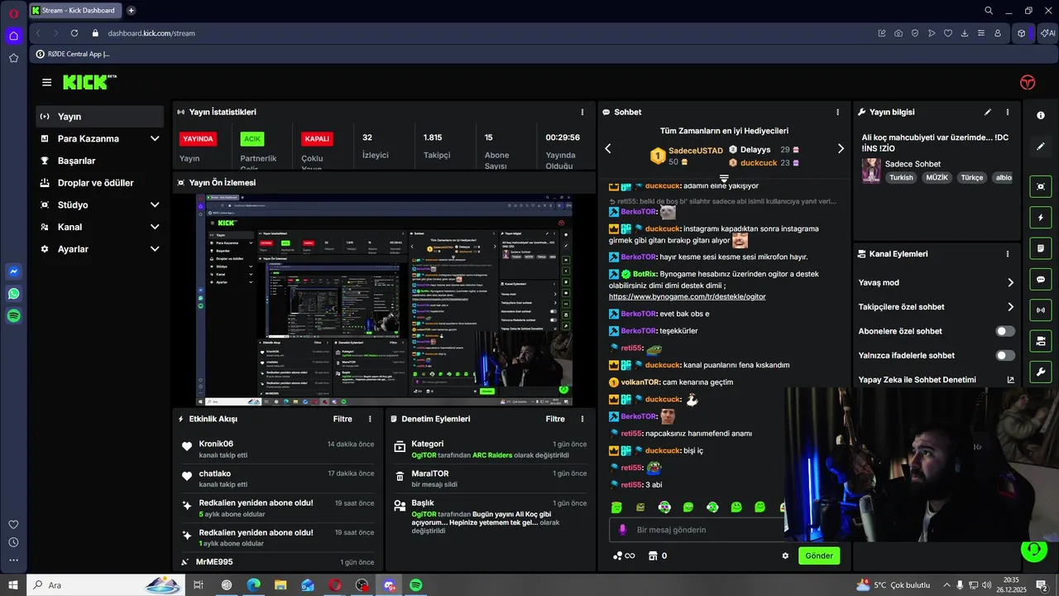Image resolution: width=1059 pixels, height=596 pixels.
Task: Open a new browser tab
Action: click(131, 11)
